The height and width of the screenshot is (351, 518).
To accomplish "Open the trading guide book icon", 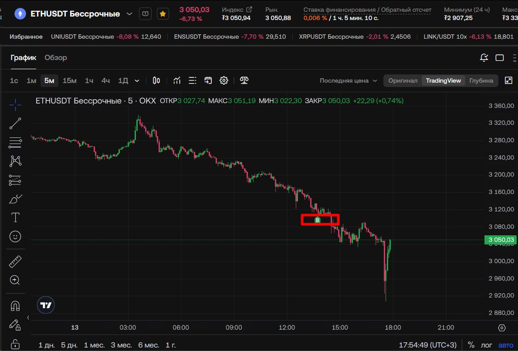I will pos(146,14).
